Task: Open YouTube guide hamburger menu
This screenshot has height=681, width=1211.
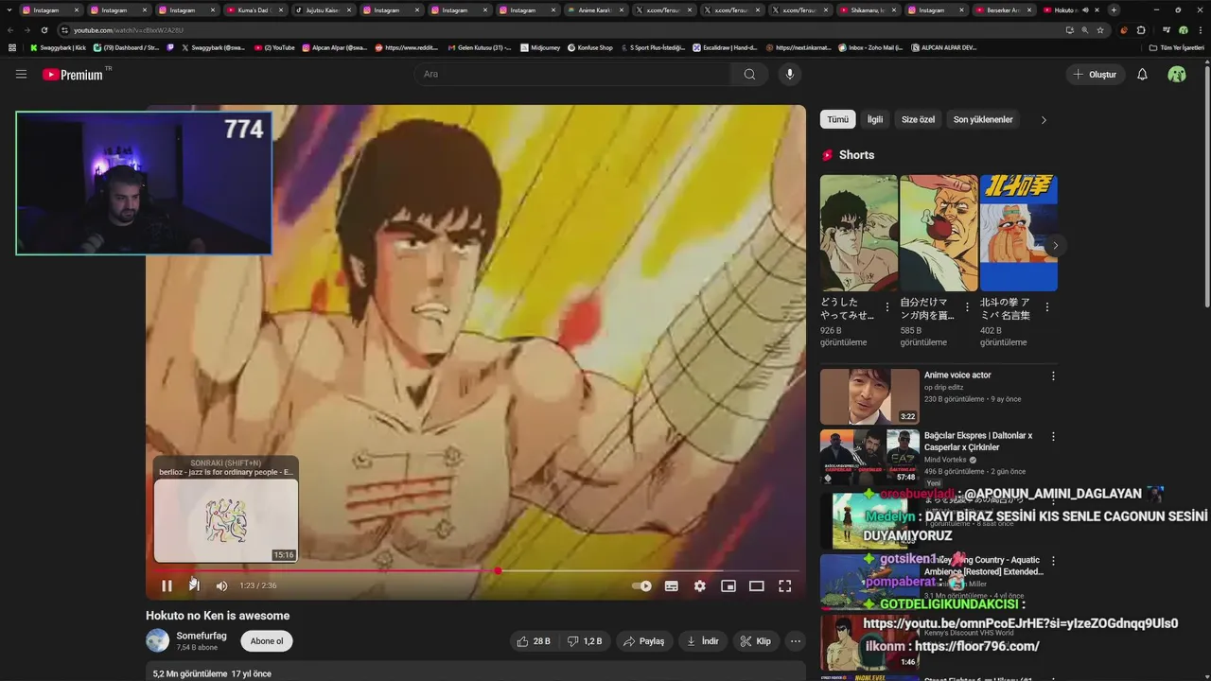Action: tap(21, 74)
